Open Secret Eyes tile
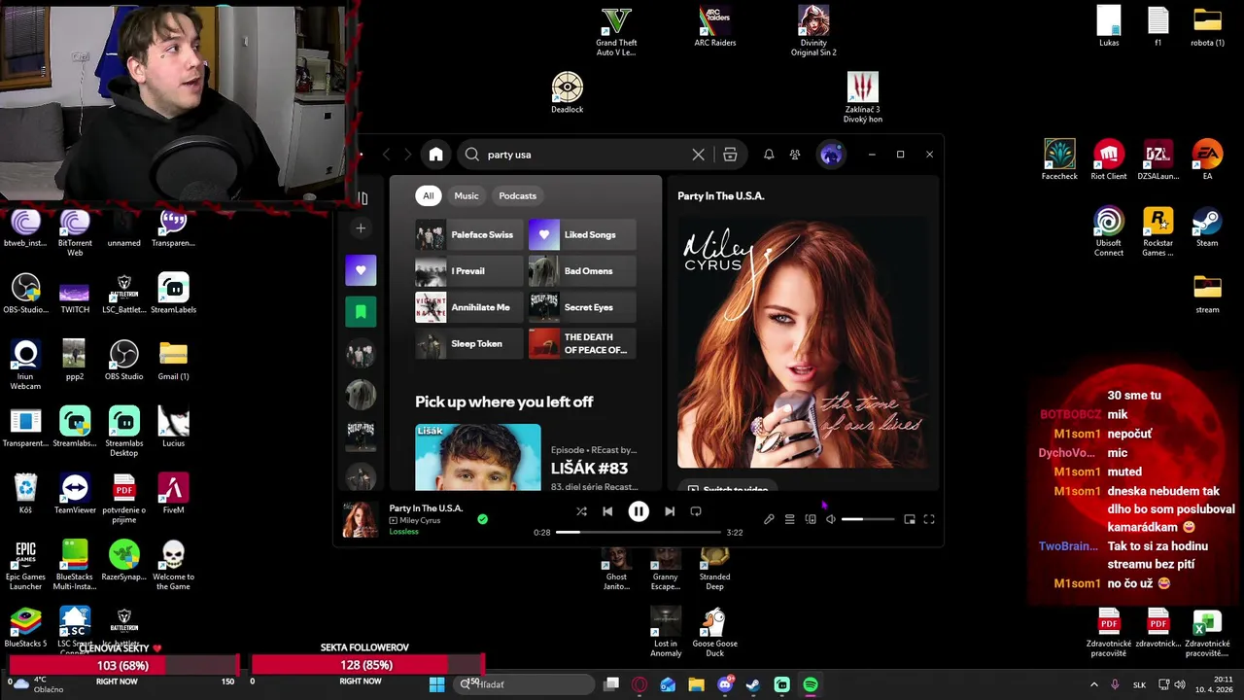 (x=582, y=307)
